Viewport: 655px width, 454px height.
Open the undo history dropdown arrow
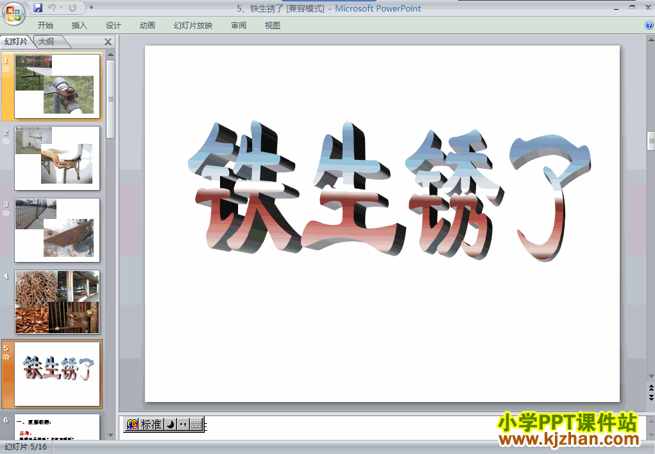click(x=61, y=8)
